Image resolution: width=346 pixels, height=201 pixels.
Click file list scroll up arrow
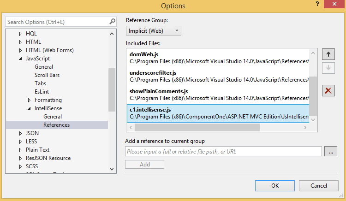point(313,53)
